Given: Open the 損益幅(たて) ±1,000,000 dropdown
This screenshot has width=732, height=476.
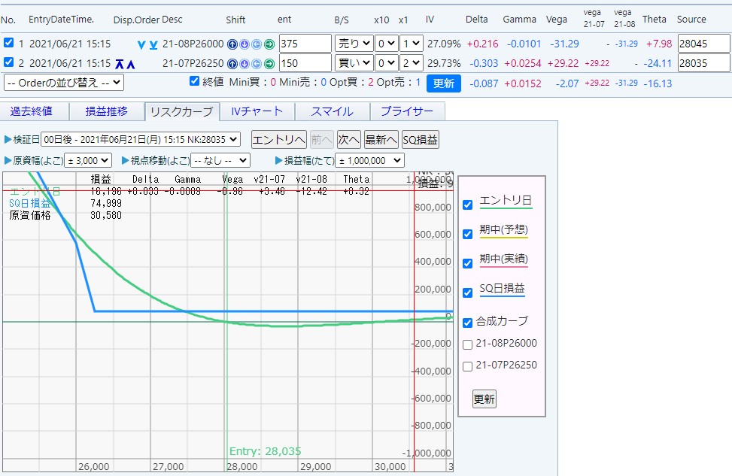Looking at the screenshot, I should [369, 160].
